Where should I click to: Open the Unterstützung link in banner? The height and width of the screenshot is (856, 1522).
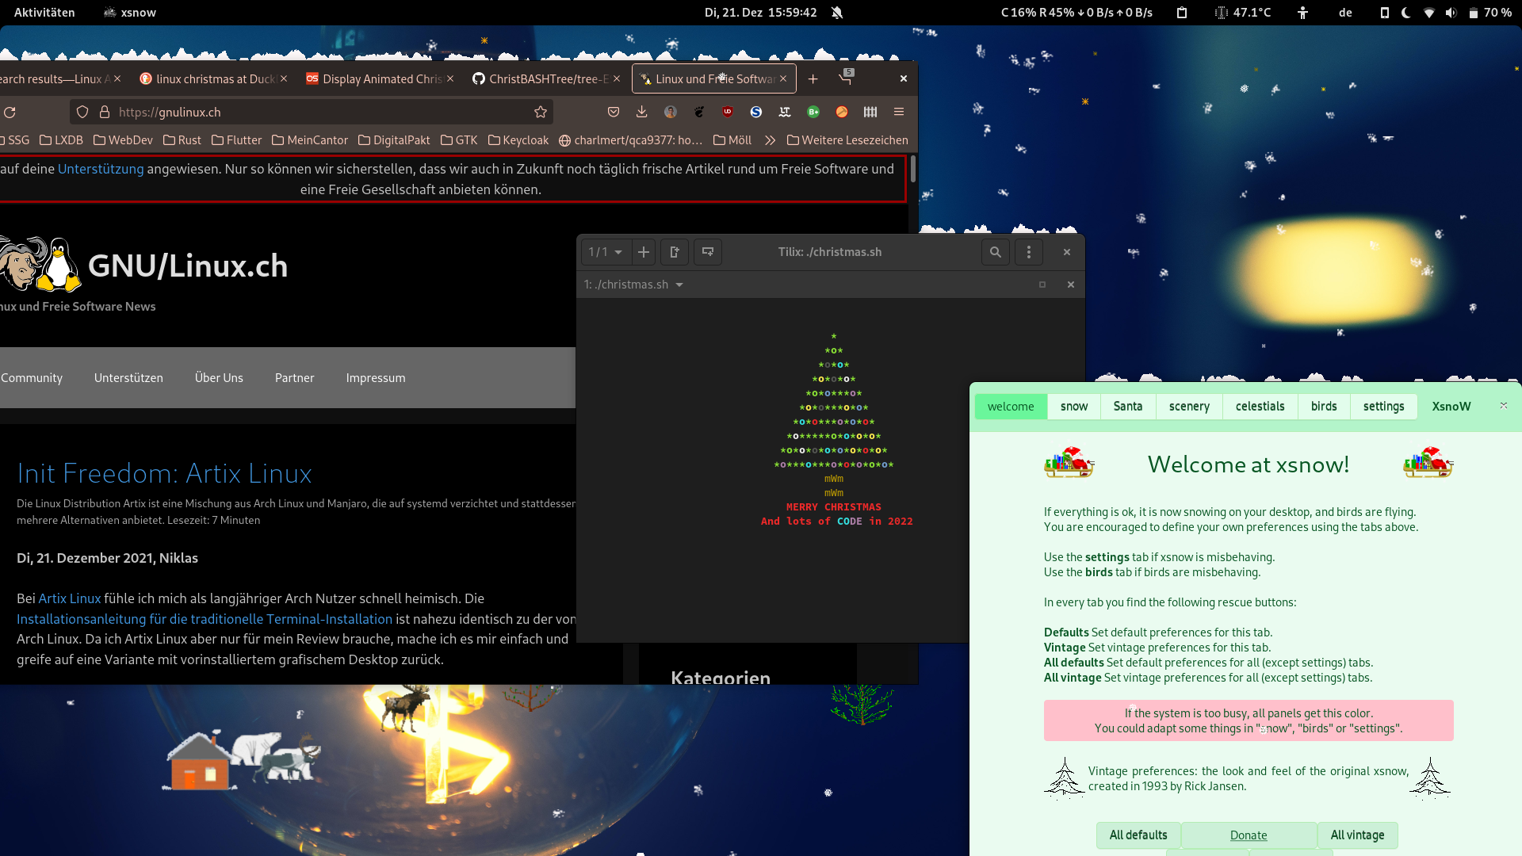101,169
